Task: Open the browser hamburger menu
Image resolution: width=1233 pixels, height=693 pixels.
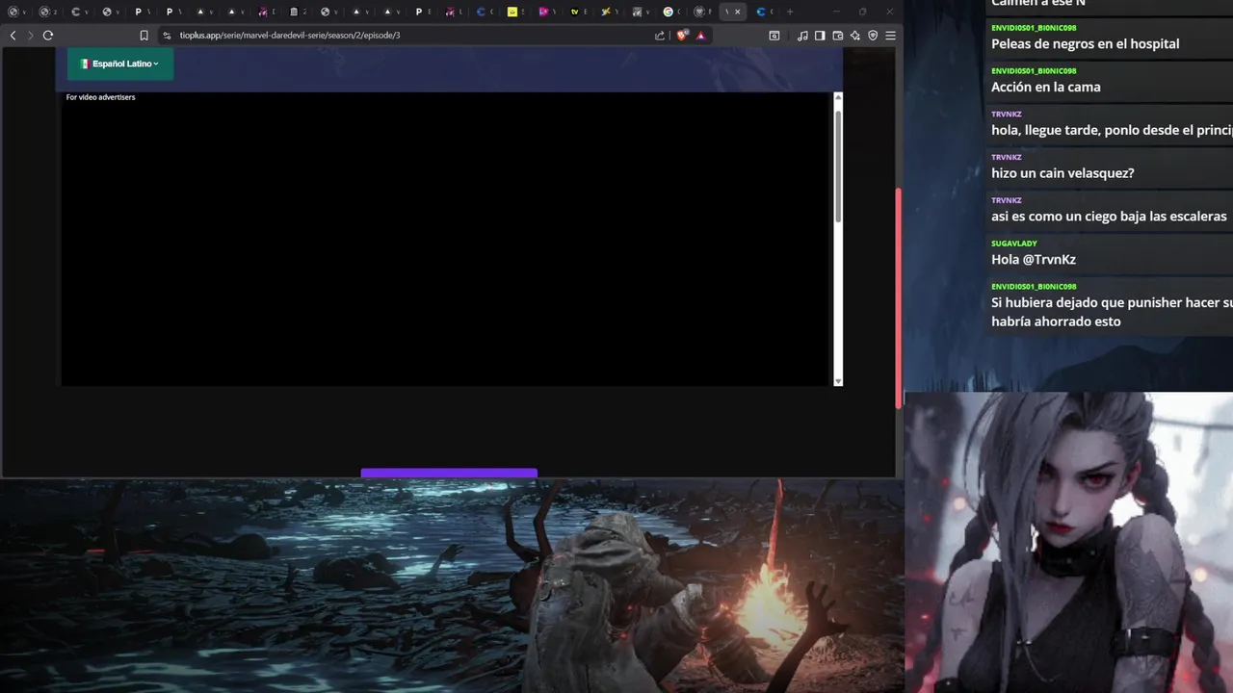Action: coord(890,36)
